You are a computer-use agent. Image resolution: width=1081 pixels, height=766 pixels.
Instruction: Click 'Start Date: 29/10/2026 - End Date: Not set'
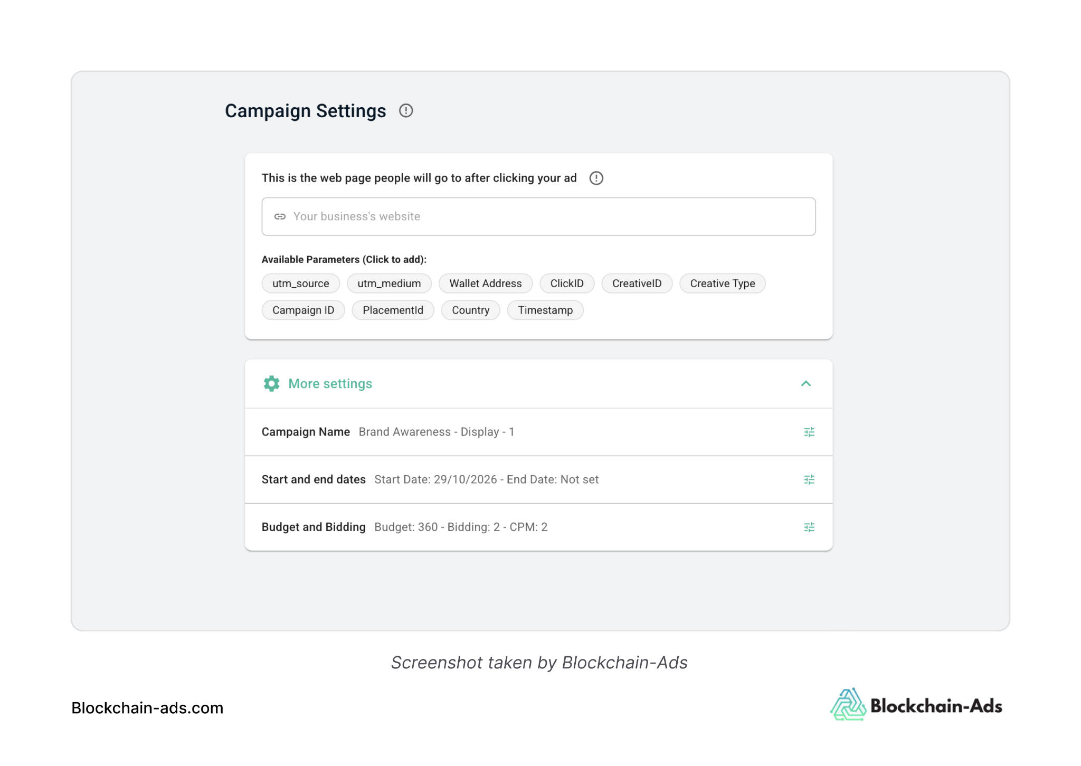point(486,479)
